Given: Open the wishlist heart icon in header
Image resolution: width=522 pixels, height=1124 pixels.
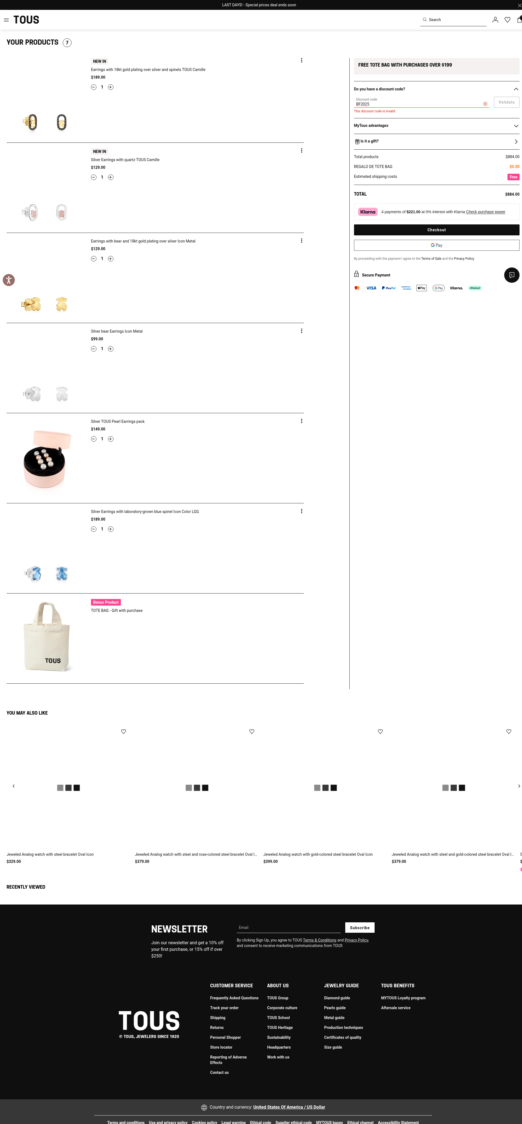Looking at the screenshot, I should point(507,20).
